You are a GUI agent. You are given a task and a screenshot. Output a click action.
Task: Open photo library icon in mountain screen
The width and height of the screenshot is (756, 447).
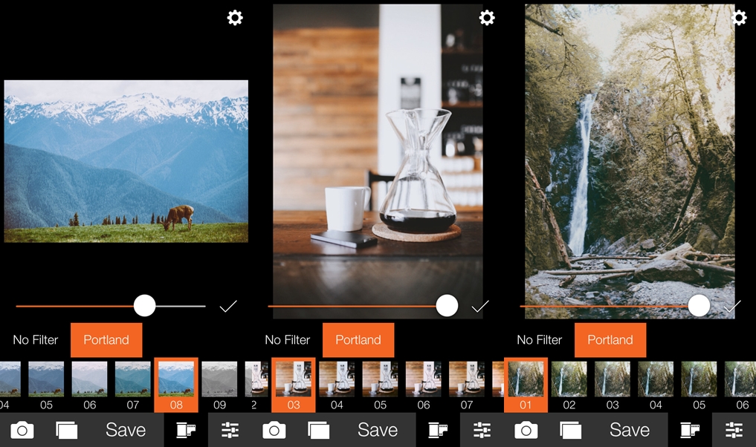click(67, 430)
